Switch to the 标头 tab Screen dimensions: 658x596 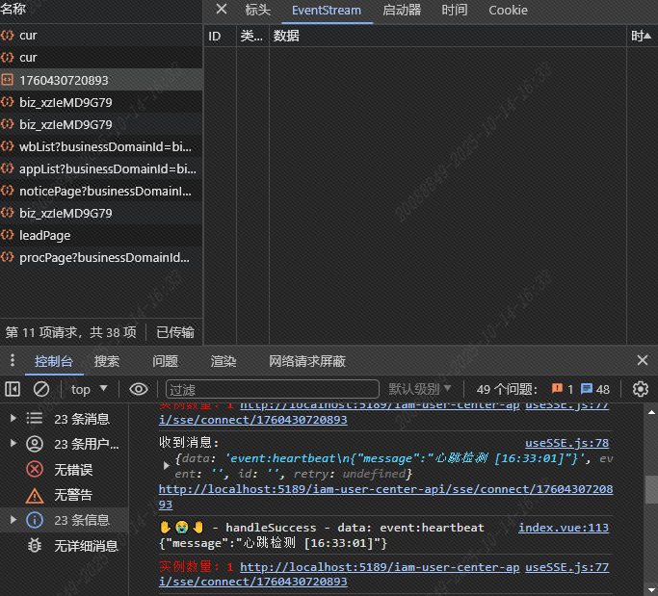pyautogui.click(x=257, y=10)
